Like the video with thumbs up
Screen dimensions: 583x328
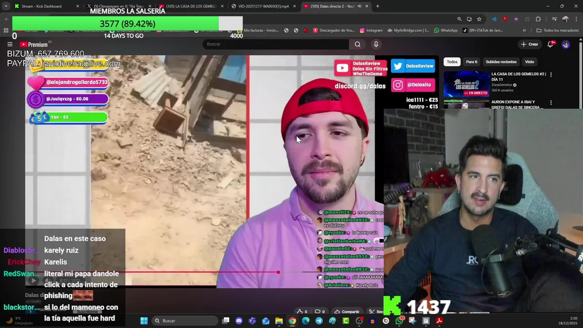pos(302,312)
